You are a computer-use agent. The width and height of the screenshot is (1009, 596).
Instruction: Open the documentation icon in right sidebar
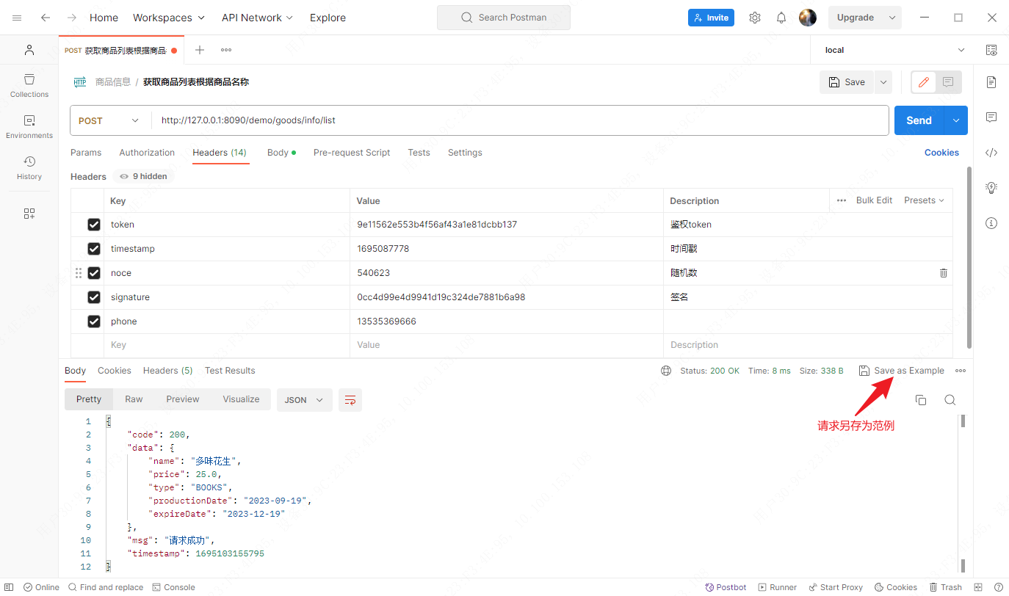[x=991, y=82]
